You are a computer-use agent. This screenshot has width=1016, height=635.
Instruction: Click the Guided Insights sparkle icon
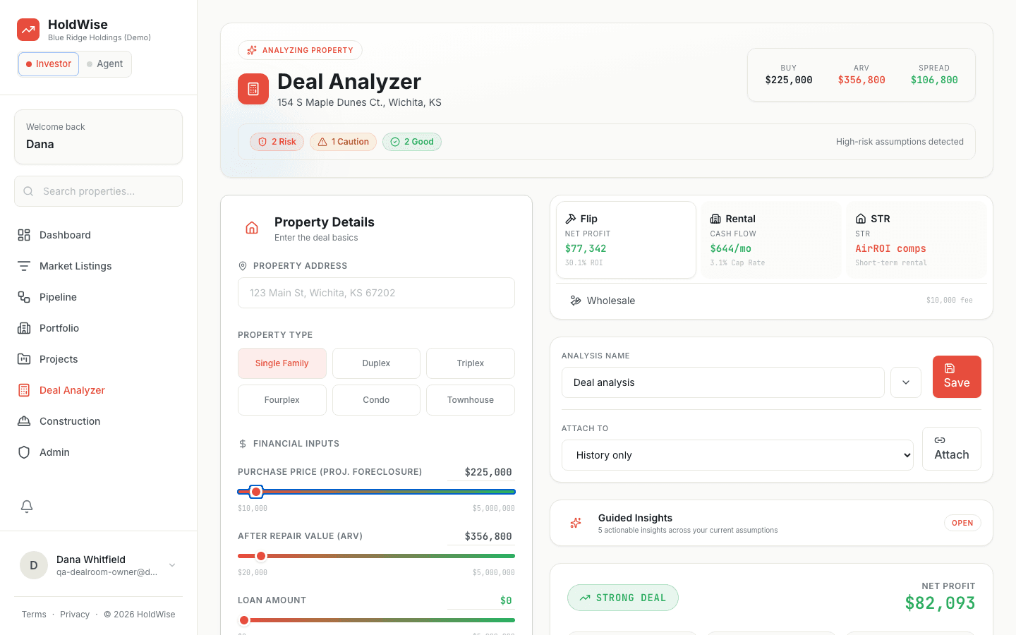tap(576, 523)
